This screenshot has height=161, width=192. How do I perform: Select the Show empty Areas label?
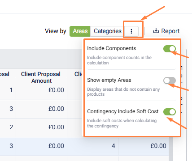109,80
